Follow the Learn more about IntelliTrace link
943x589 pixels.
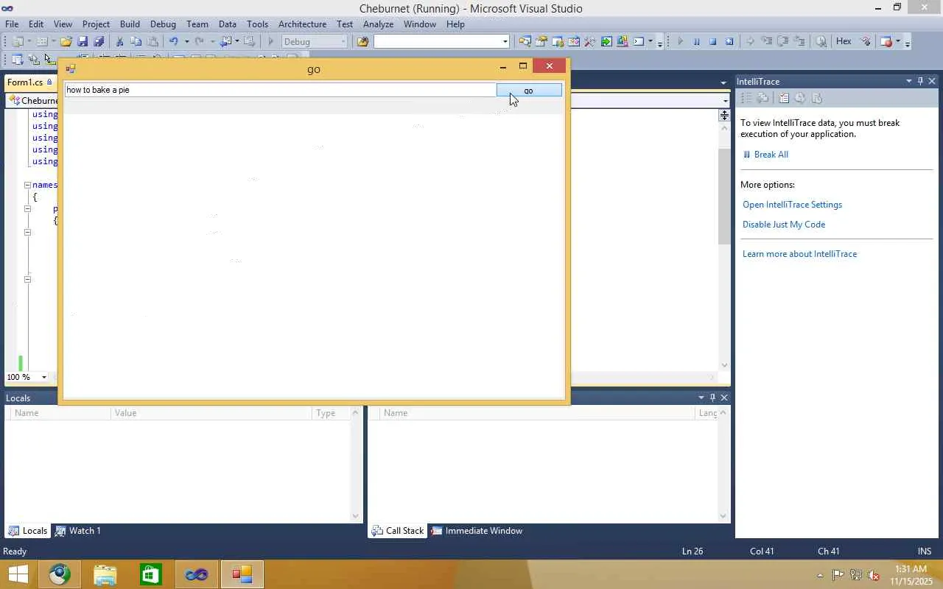point(799,254)
